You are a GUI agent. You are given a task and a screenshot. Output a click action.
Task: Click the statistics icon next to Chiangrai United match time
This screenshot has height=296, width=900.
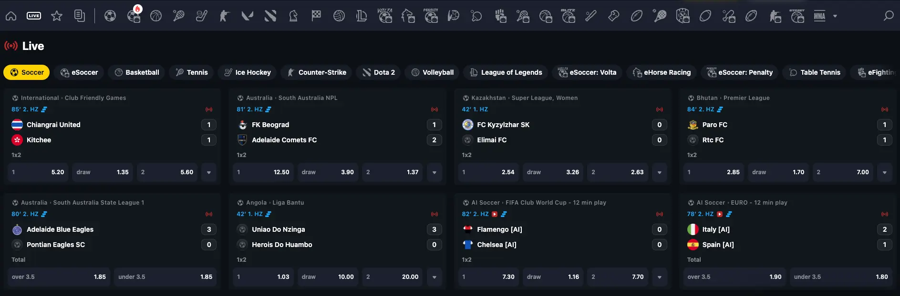point(44,109)
